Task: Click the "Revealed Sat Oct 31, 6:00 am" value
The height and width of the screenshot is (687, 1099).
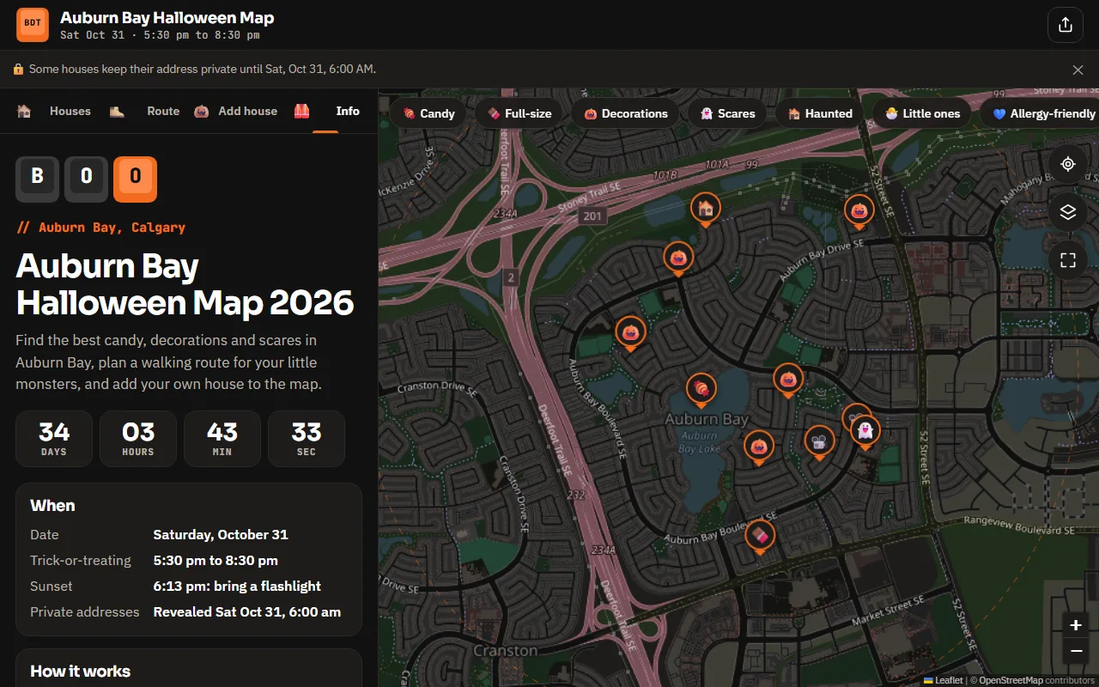Action: pyautogui.click(x=247, y=611)
